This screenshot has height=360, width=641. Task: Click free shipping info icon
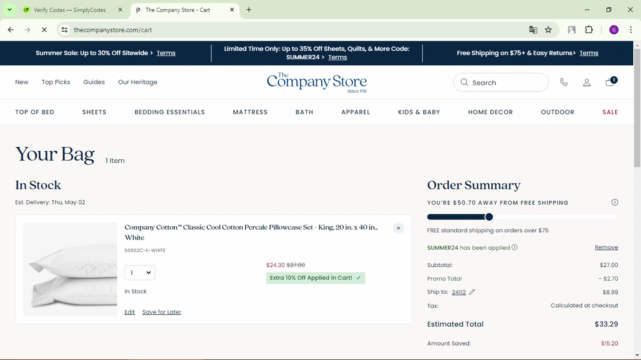[615, 202]
